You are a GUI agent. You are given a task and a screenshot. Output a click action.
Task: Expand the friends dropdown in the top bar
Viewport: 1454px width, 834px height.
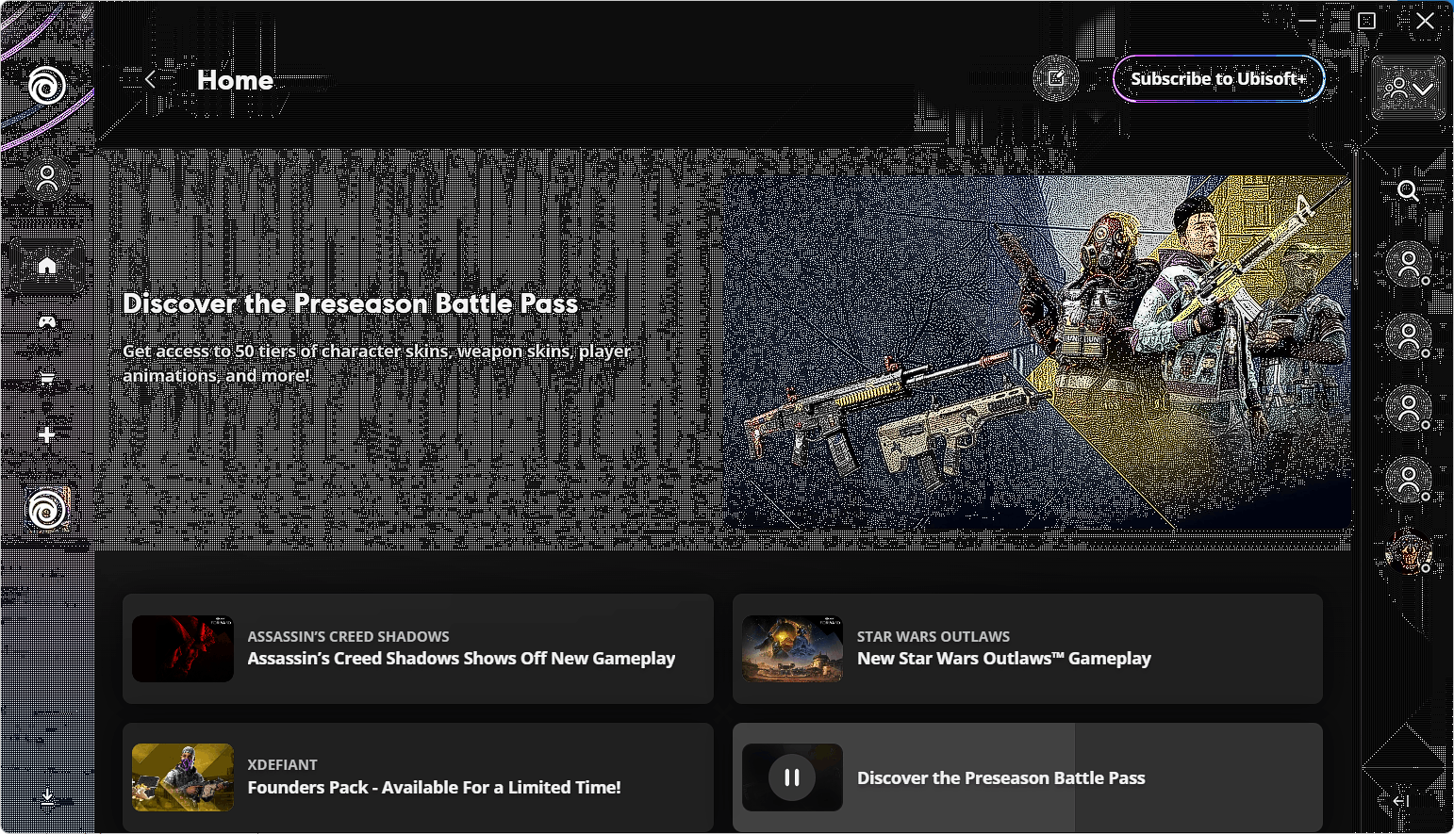click(1409, 89)
